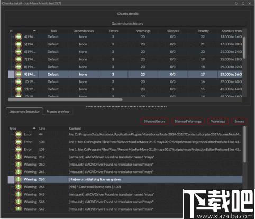Click the status icon of chunk 7
Image resolution: width=255 pixels, height=219 pixels.
pos(19,59)
